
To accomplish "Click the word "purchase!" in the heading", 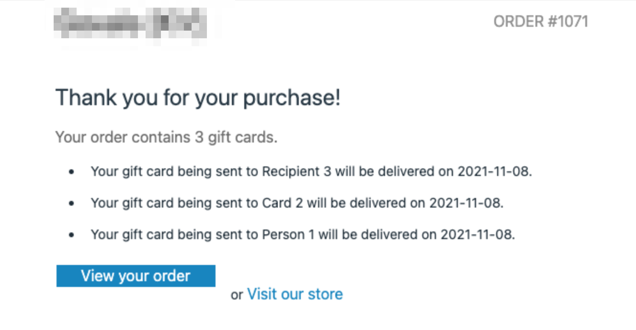I will 292,98.
